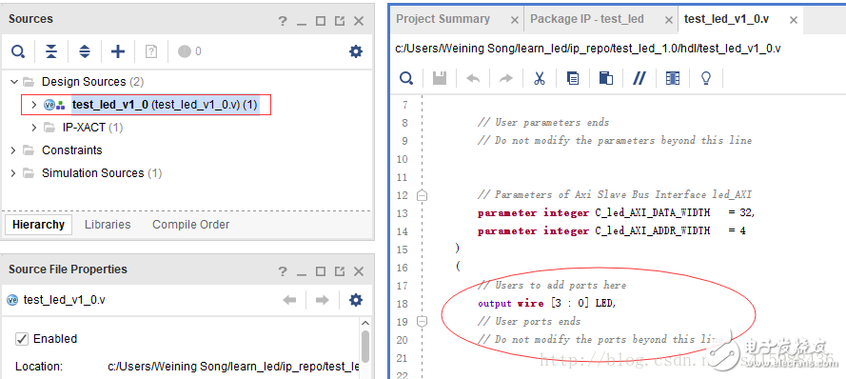Click the Sources panel search icon
Screen dimensions: 846x379
point(18,51)
